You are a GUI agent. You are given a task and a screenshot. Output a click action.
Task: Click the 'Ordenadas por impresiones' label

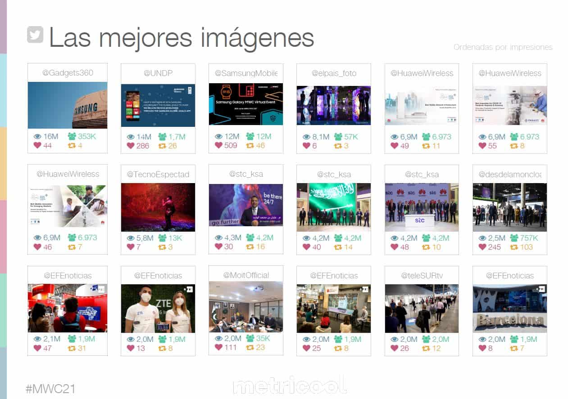[x=503, y=47]
